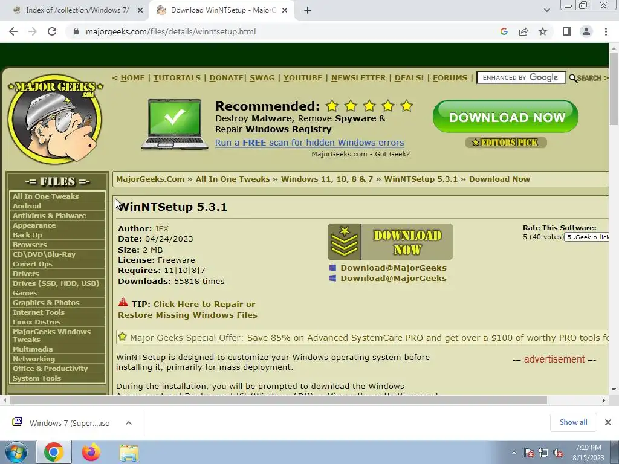Reload the MajorGeeks page
Viewport: 619px width, 464px height.
52,31
